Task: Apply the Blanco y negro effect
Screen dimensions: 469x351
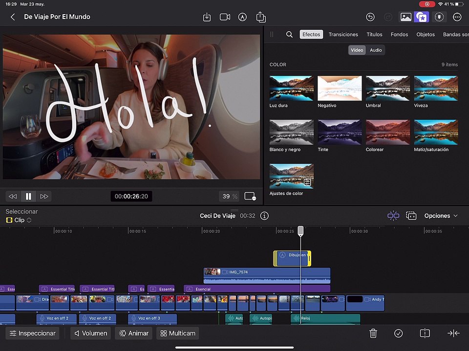Action: [x=292, y=132]
